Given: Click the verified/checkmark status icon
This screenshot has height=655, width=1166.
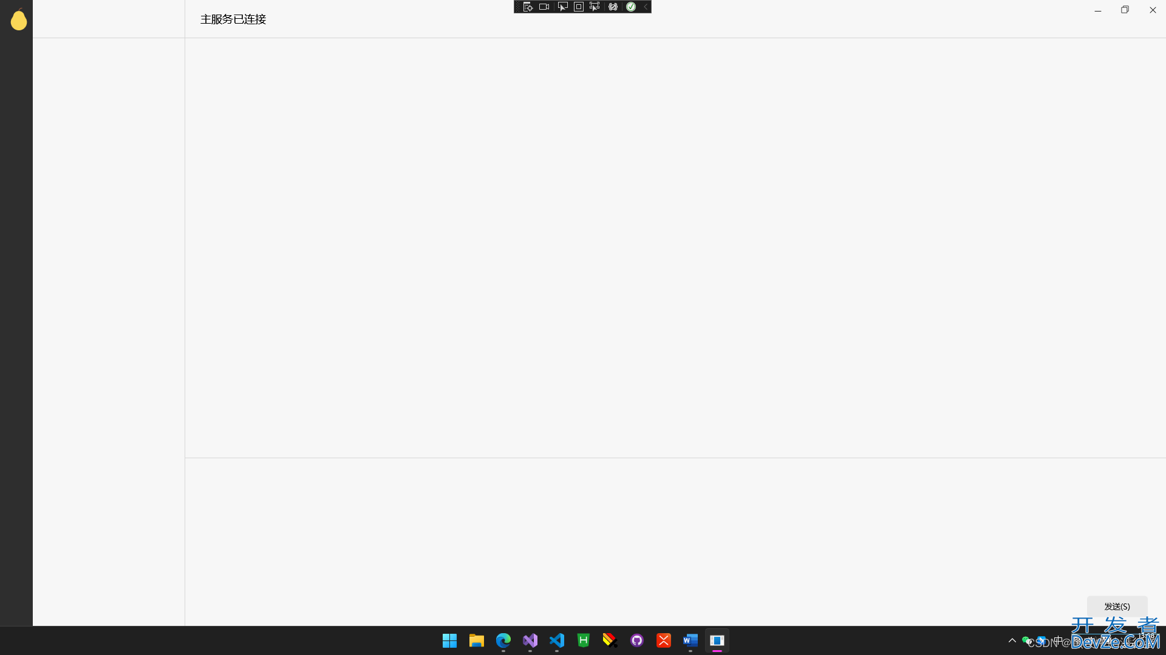Looking at the screenshot, I should [x=630, y=7].
